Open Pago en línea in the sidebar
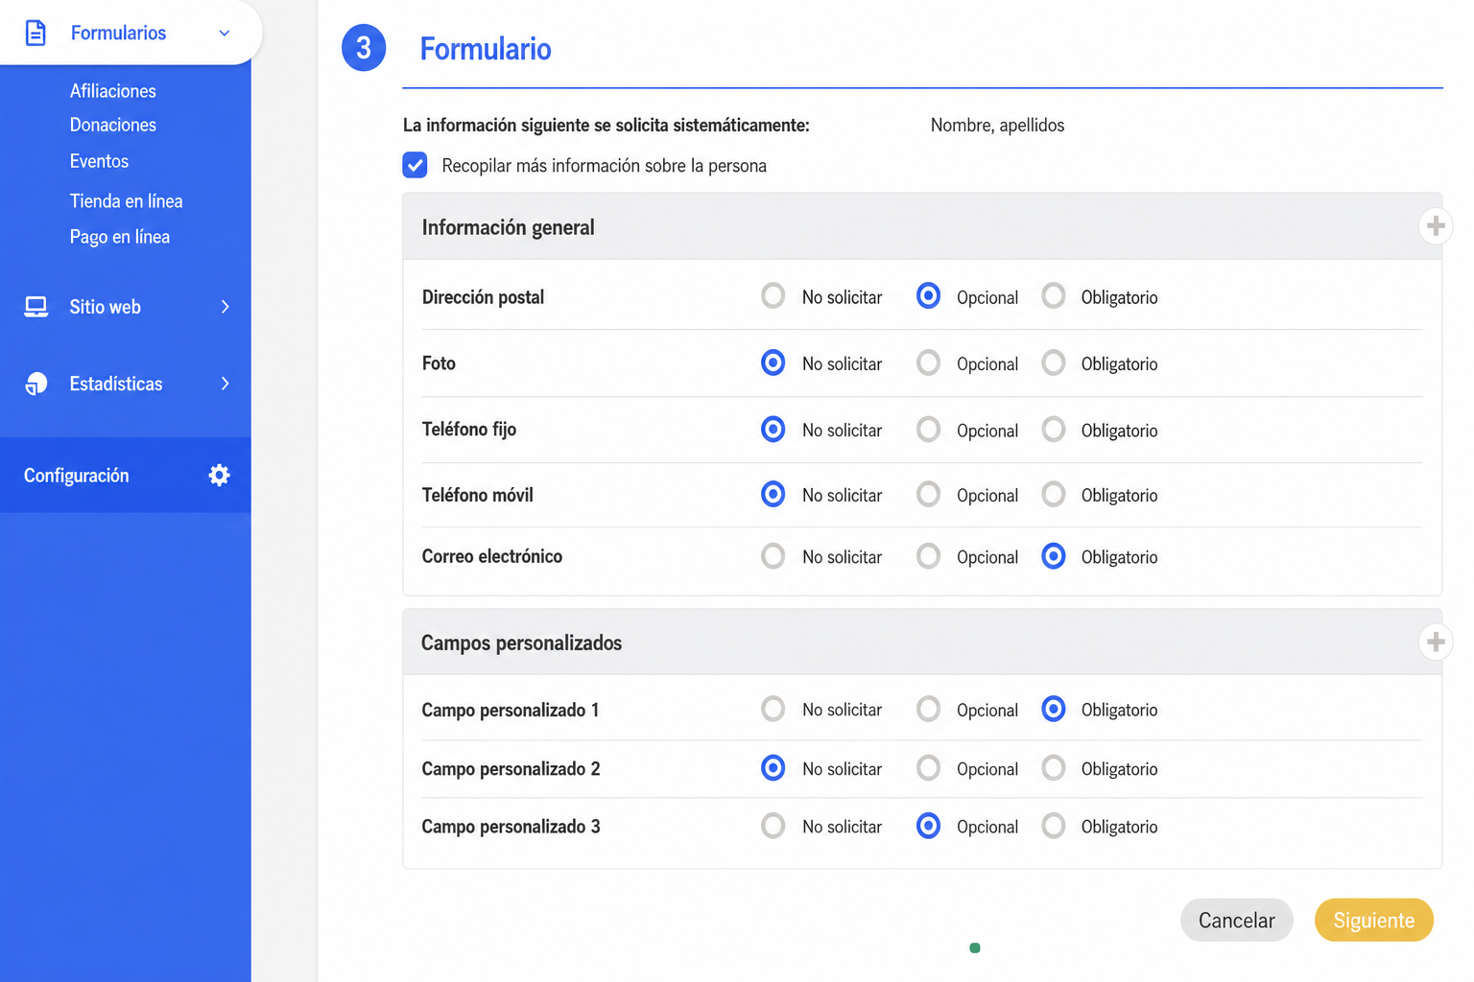 119,237
